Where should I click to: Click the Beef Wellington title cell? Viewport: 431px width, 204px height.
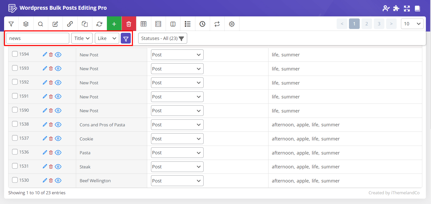112,181
